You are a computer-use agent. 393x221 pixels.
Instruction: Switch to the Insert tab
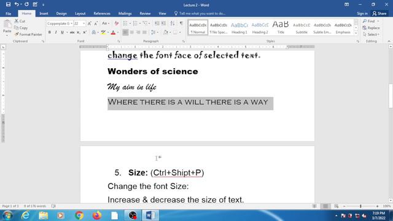(44, 14)
